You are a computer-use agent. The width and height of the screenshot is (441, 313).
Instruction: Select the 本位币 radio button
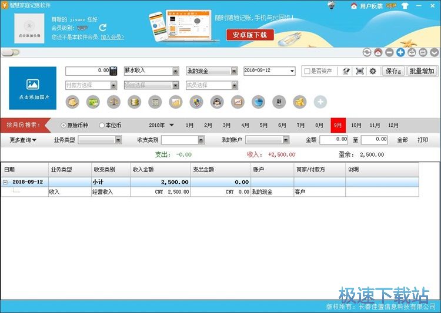(102, 125)
